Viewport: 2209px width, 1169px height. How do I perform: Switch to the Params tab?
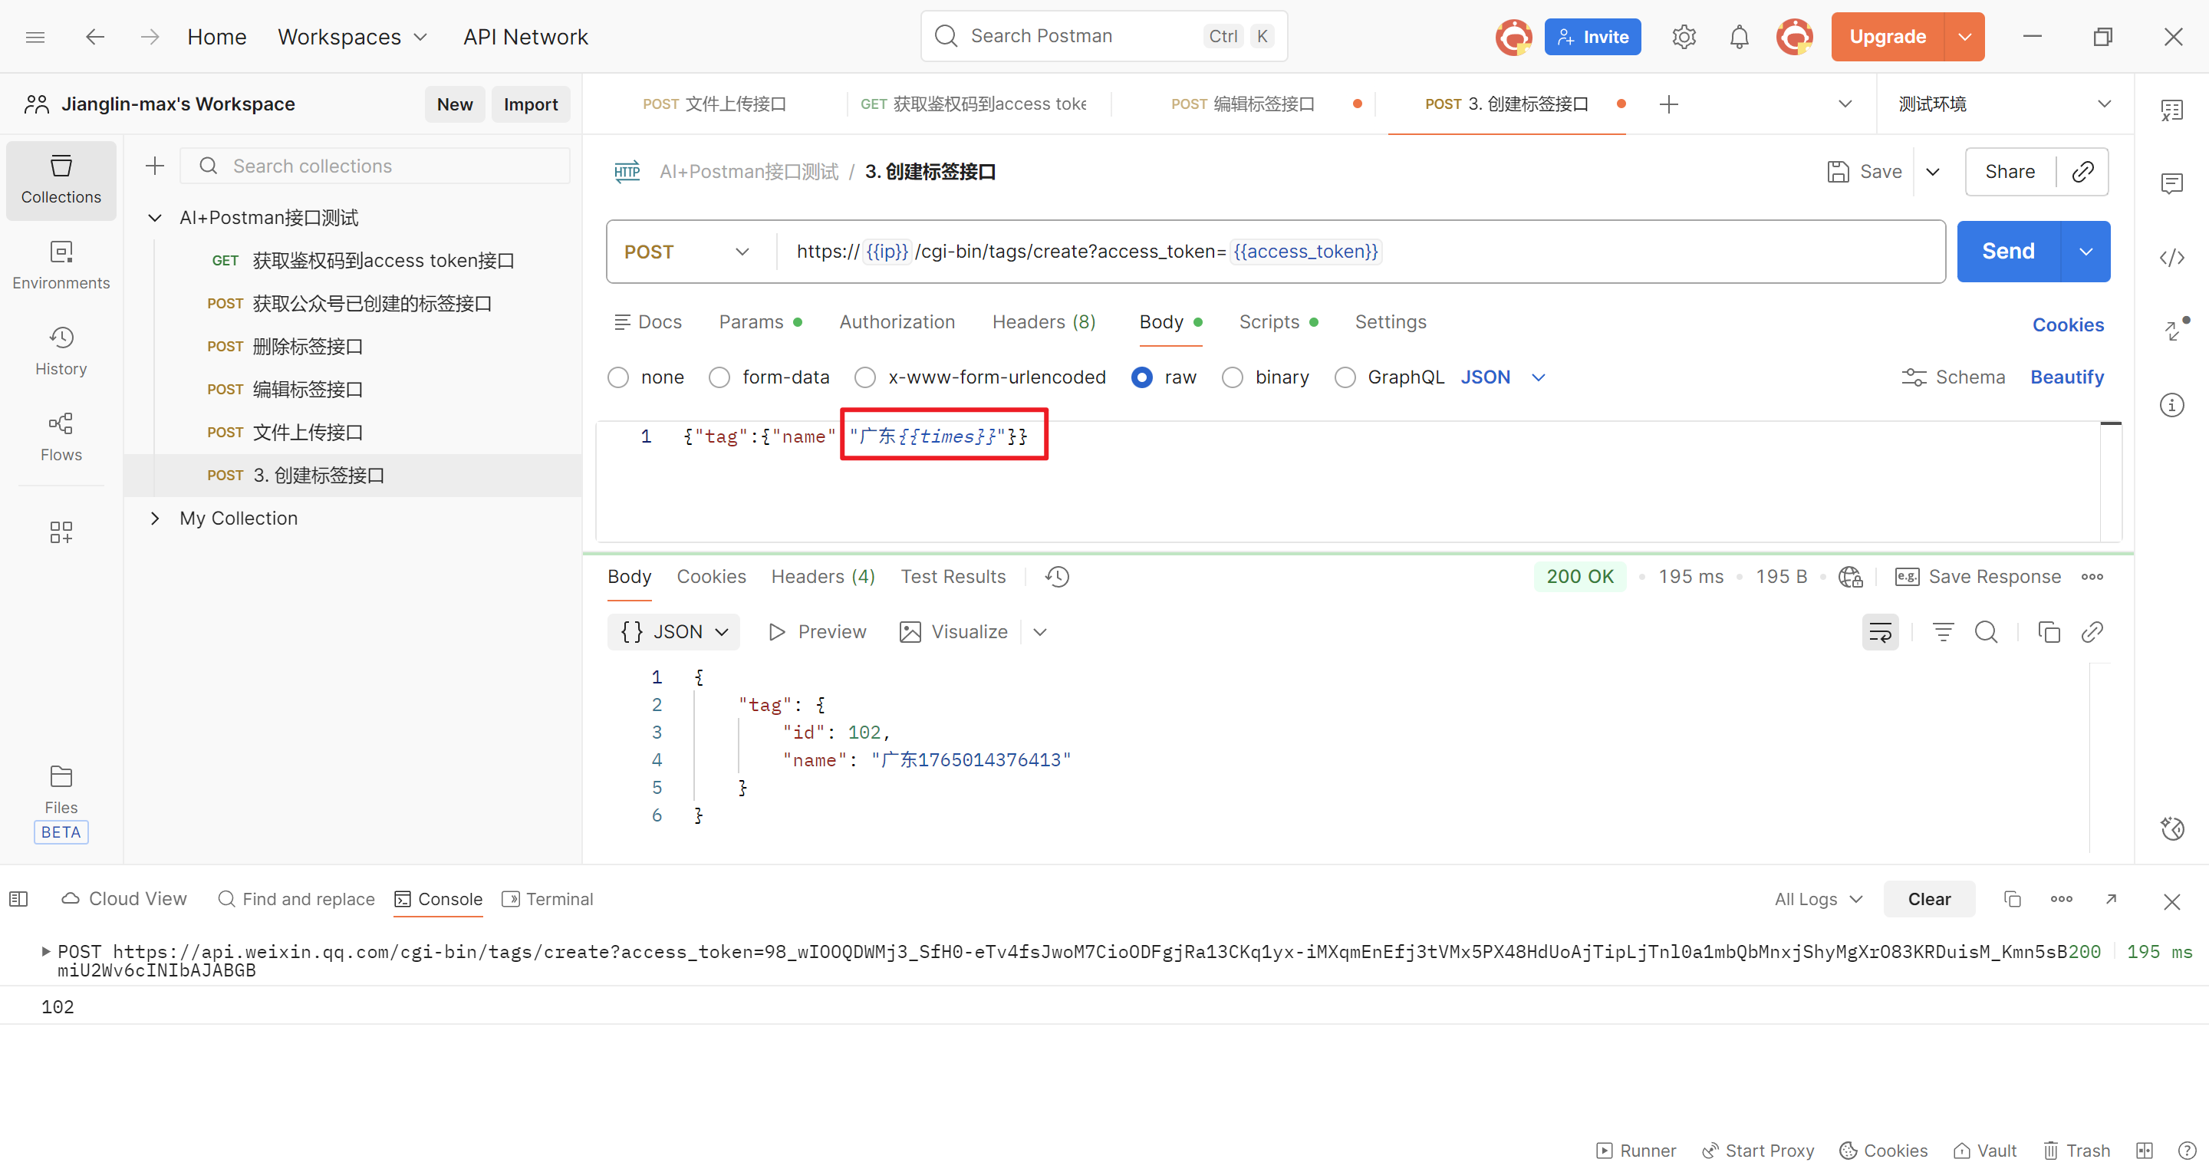click(760, 321)
